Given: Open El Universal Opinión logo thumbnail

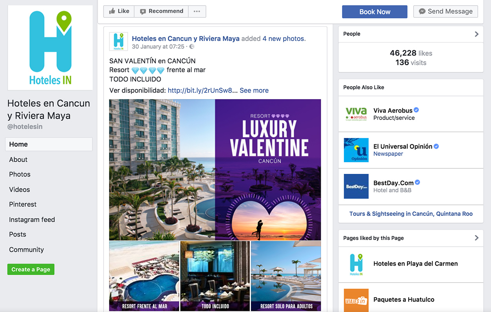Looking at the screenshot, I should tap(356, 150).
